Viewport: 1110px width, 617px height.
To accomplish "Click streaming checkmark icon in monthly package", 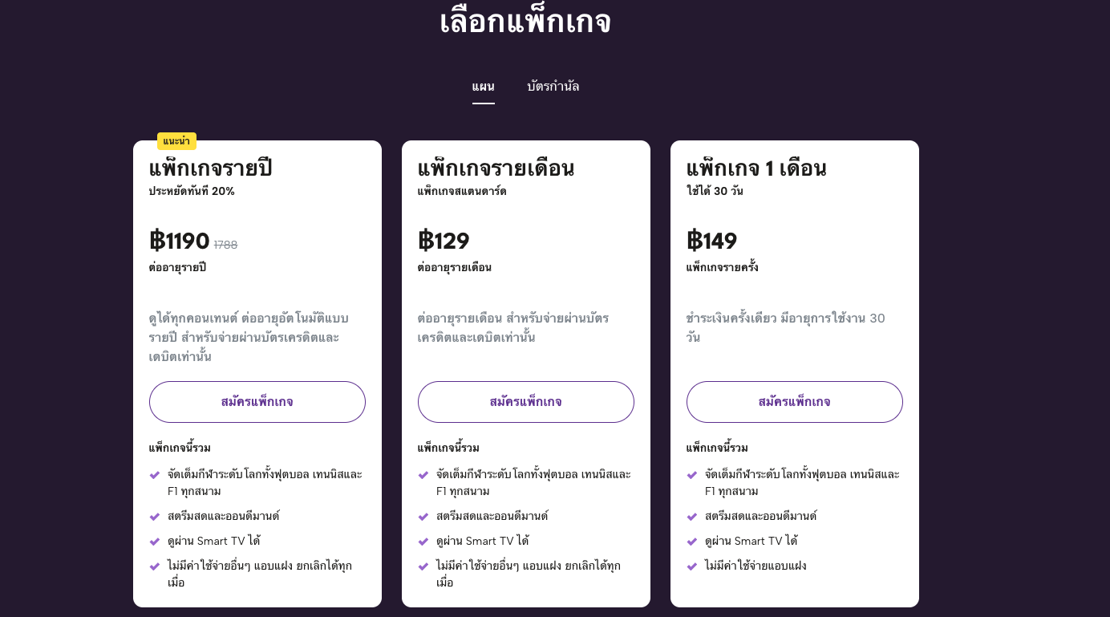I will click(423, 517).
